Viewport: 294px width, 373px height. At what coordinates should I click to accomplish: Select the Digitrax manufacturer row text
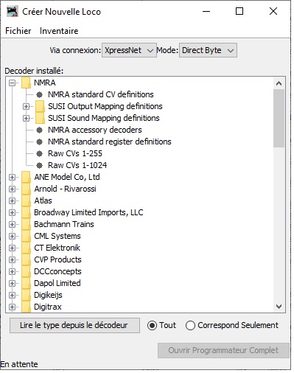tap(48, 307)
